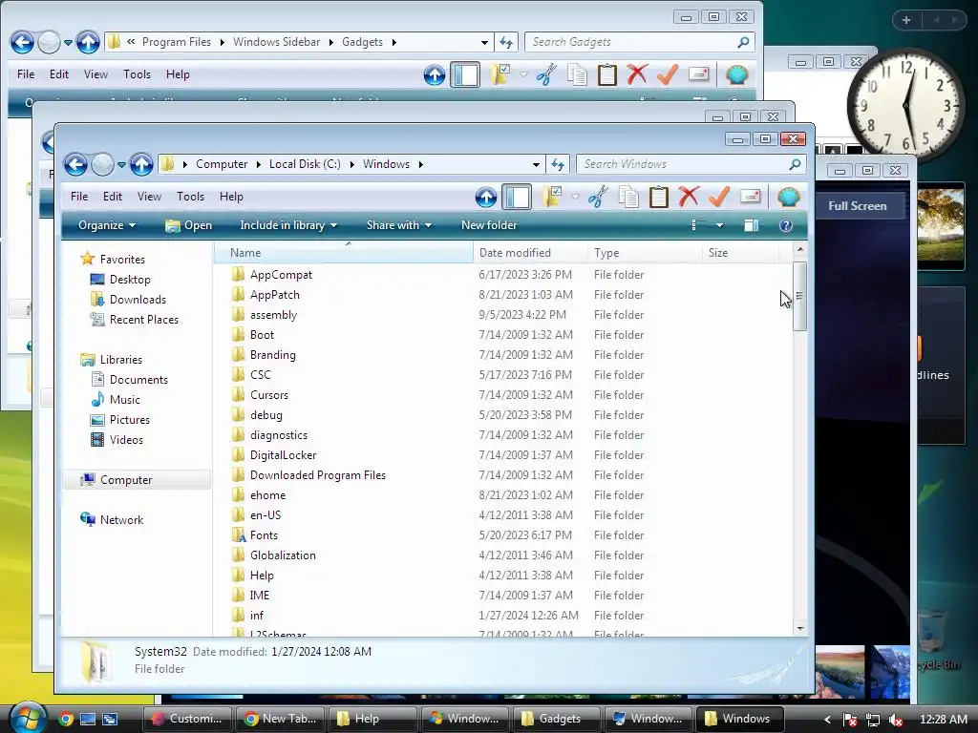Click blue Help question mark icon
This screenshot has width=978, height=733.
786,225
